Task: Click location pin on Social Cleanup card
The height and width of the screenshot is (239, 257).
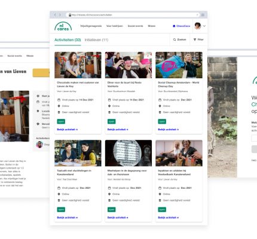Action: click(x=160, y=106)
